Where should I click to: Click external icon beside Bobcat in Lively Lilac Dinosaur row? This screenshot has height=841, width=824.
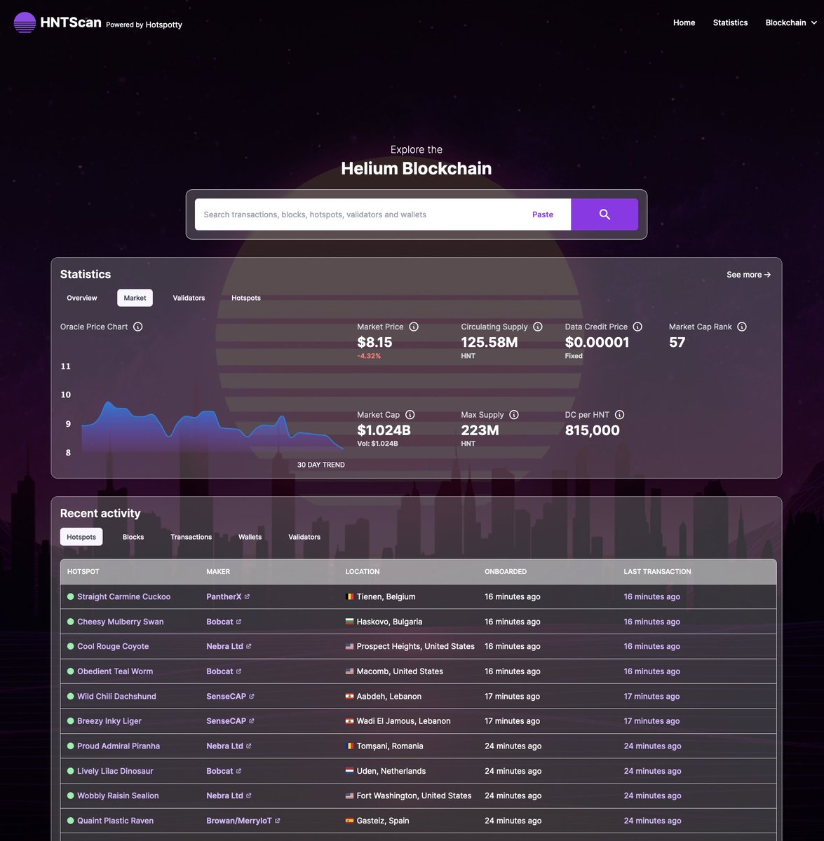pos(238,772)
